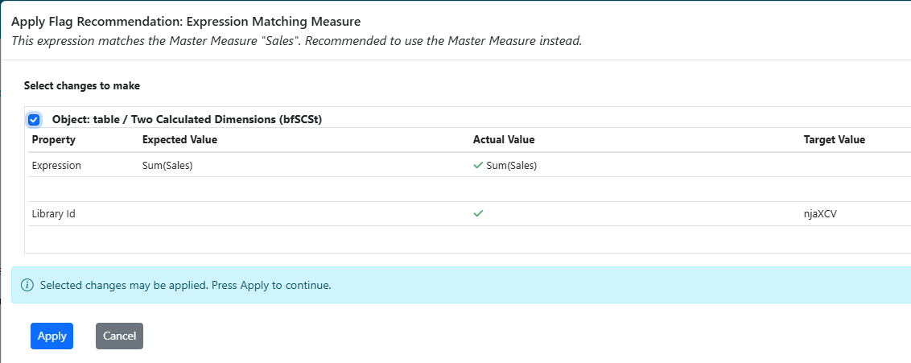Click the green checkmark beside actual Sum(Sales)

(x=478, y=166)
